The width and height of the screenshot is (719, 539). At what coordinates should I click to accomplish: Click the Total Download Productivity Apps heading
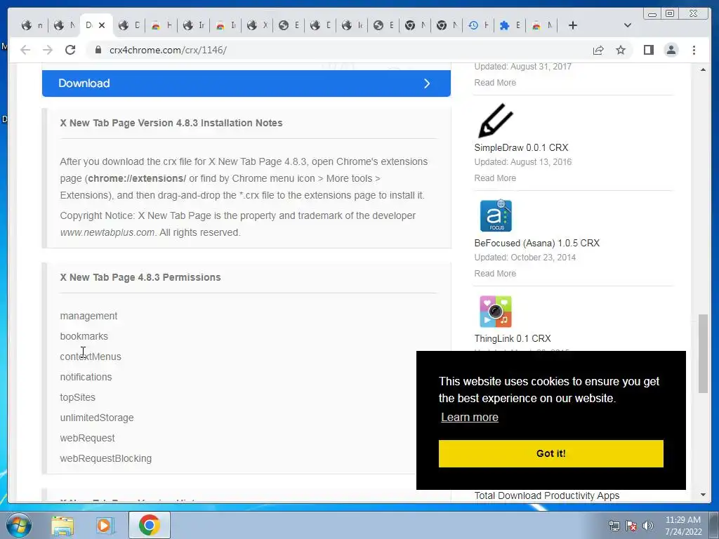tap(546, 495)
